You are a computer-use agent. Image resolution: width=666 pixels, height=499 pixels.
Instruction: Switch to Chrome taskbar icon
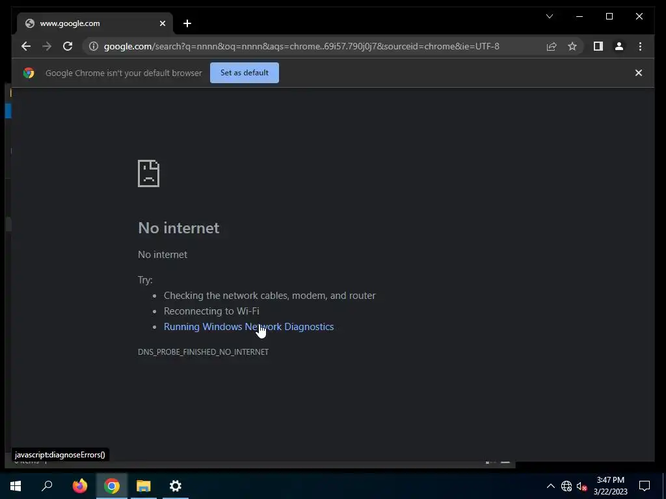(112, 486)
